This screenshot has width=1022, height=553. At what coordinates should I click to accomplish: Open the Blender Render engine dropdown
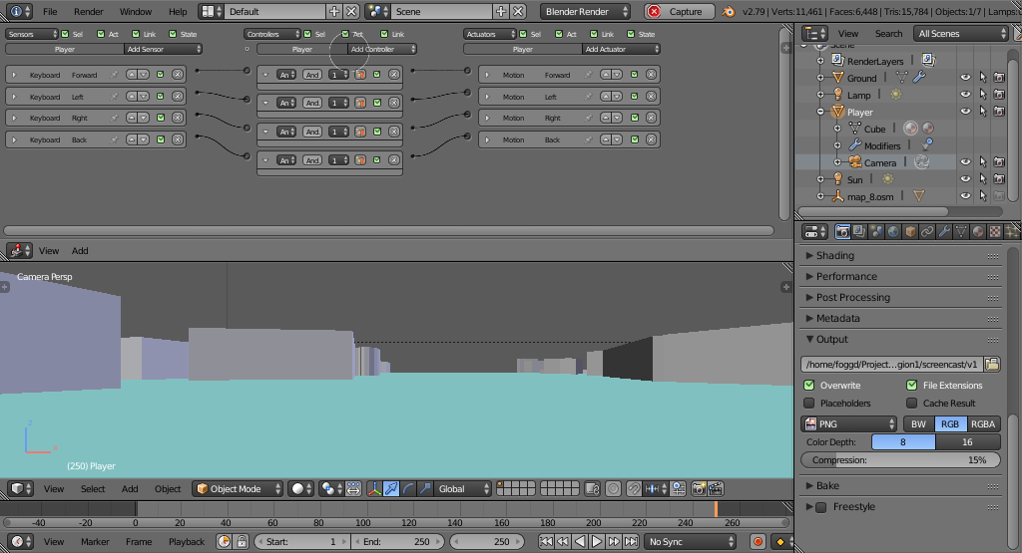pos(586,12)
